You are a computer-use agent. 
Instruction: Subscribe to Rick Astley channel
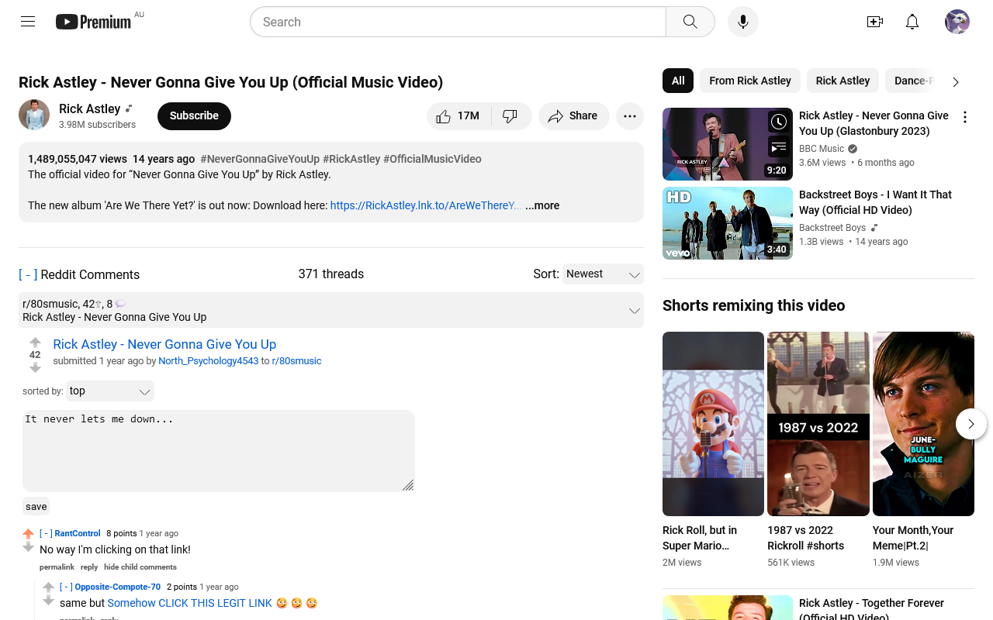[194, 115]
